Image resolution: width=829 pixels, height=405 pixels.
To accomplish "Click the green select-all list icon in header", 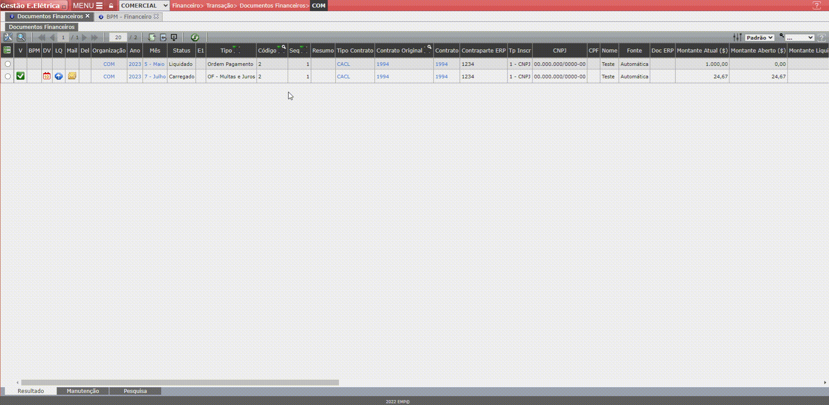I will tap(7, 50).
